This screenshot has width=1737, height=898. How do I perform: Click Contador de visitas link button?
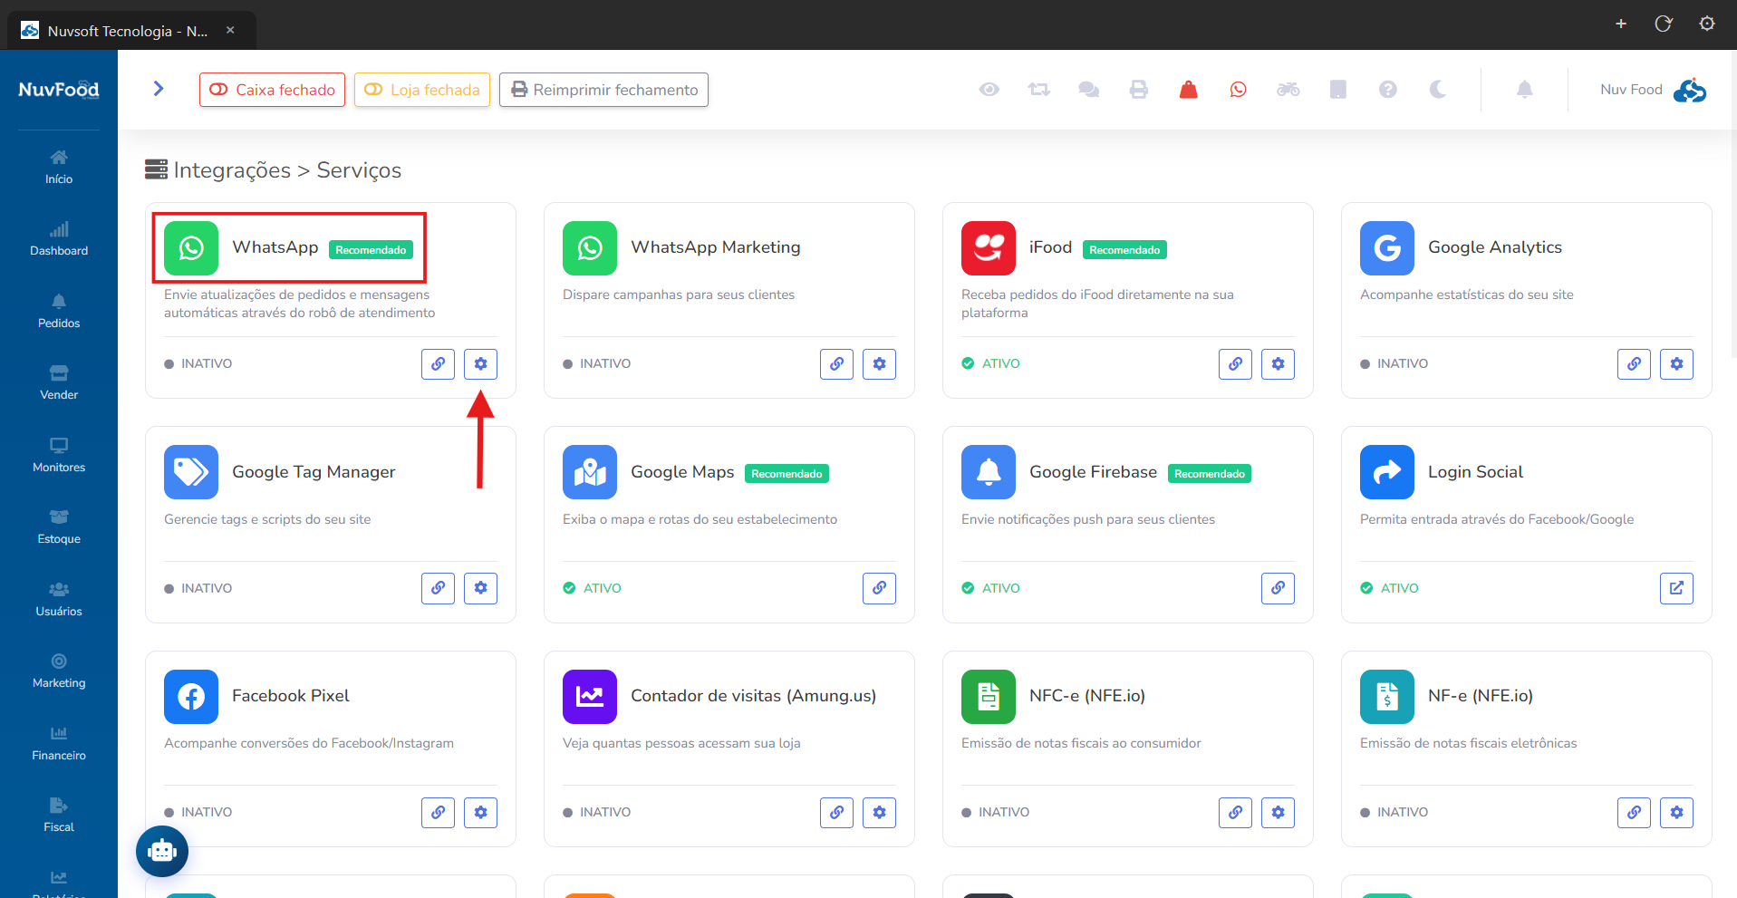[x=836, y=813]
